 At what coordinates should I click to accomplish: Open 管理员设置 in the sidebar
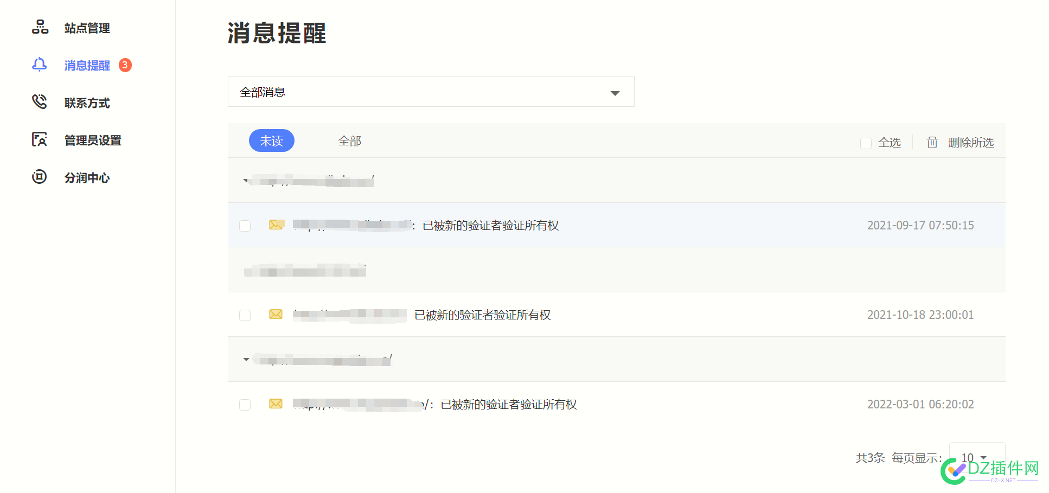93,140
